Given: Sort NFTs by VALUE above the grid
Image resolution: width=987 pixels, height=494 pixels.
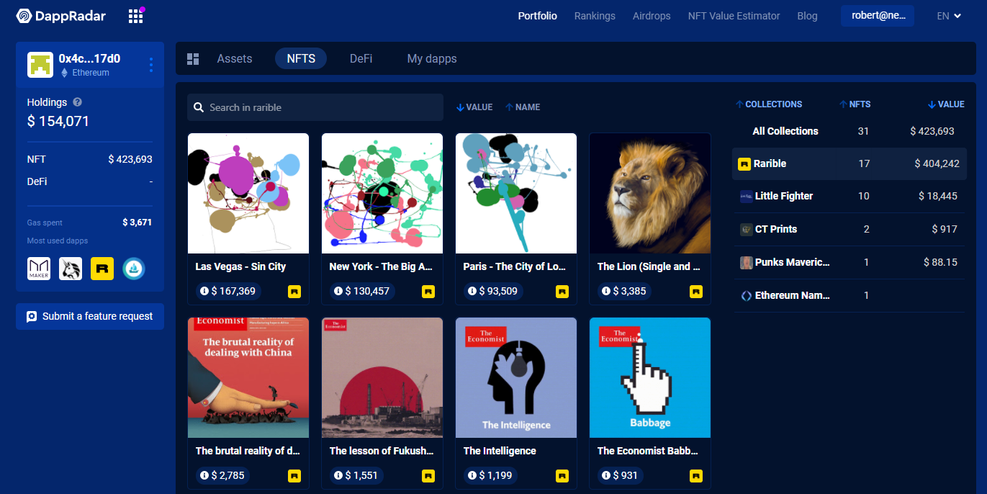Looking at the screenshot, I should (474, 107).
